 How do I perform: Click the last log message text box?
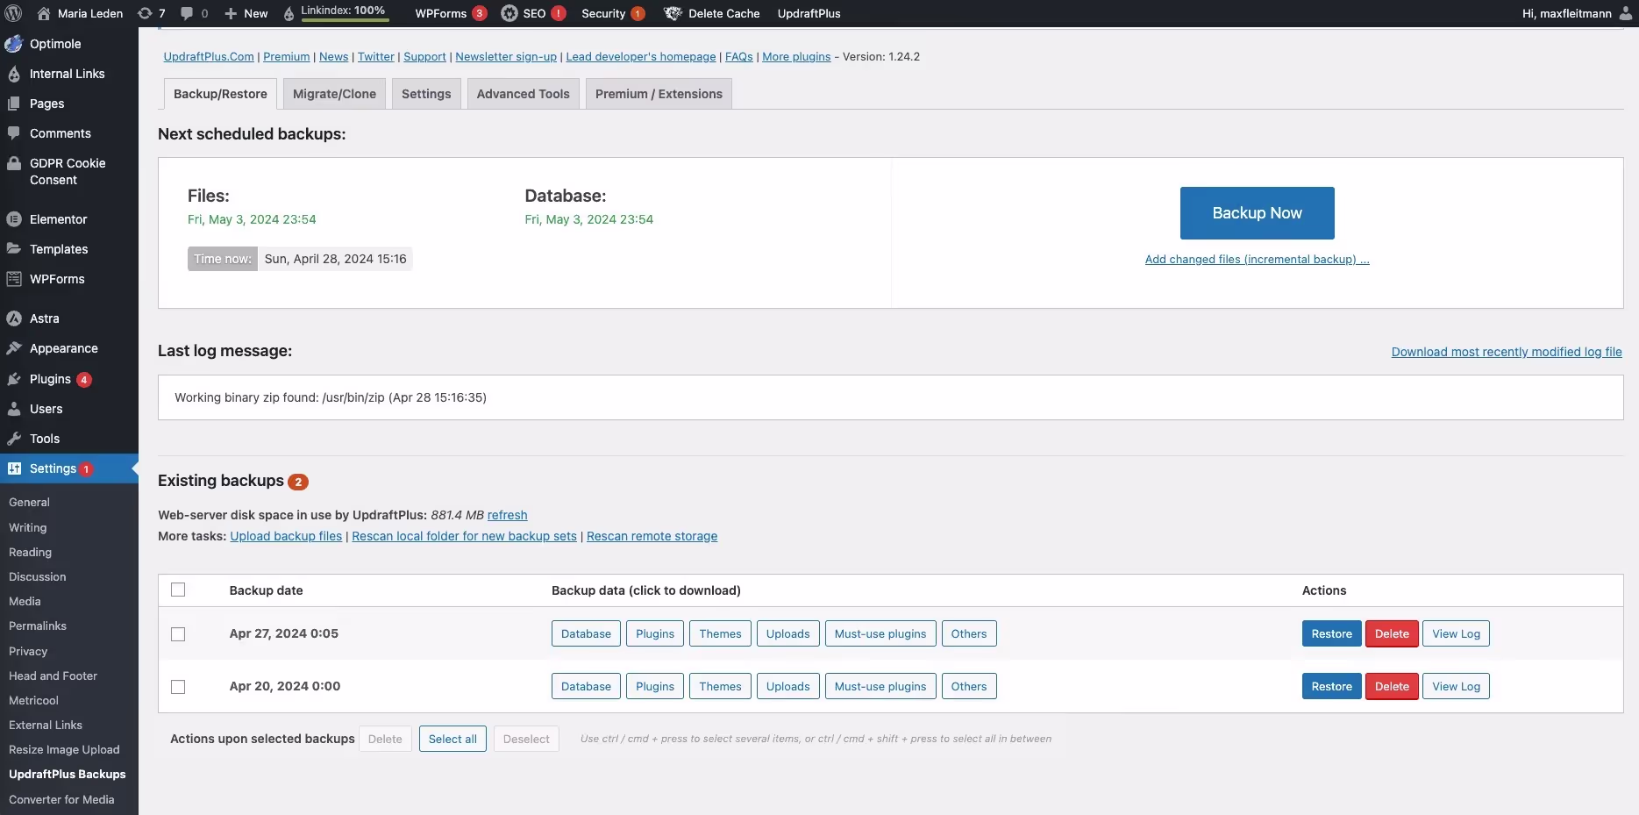(x=890, y=397)
